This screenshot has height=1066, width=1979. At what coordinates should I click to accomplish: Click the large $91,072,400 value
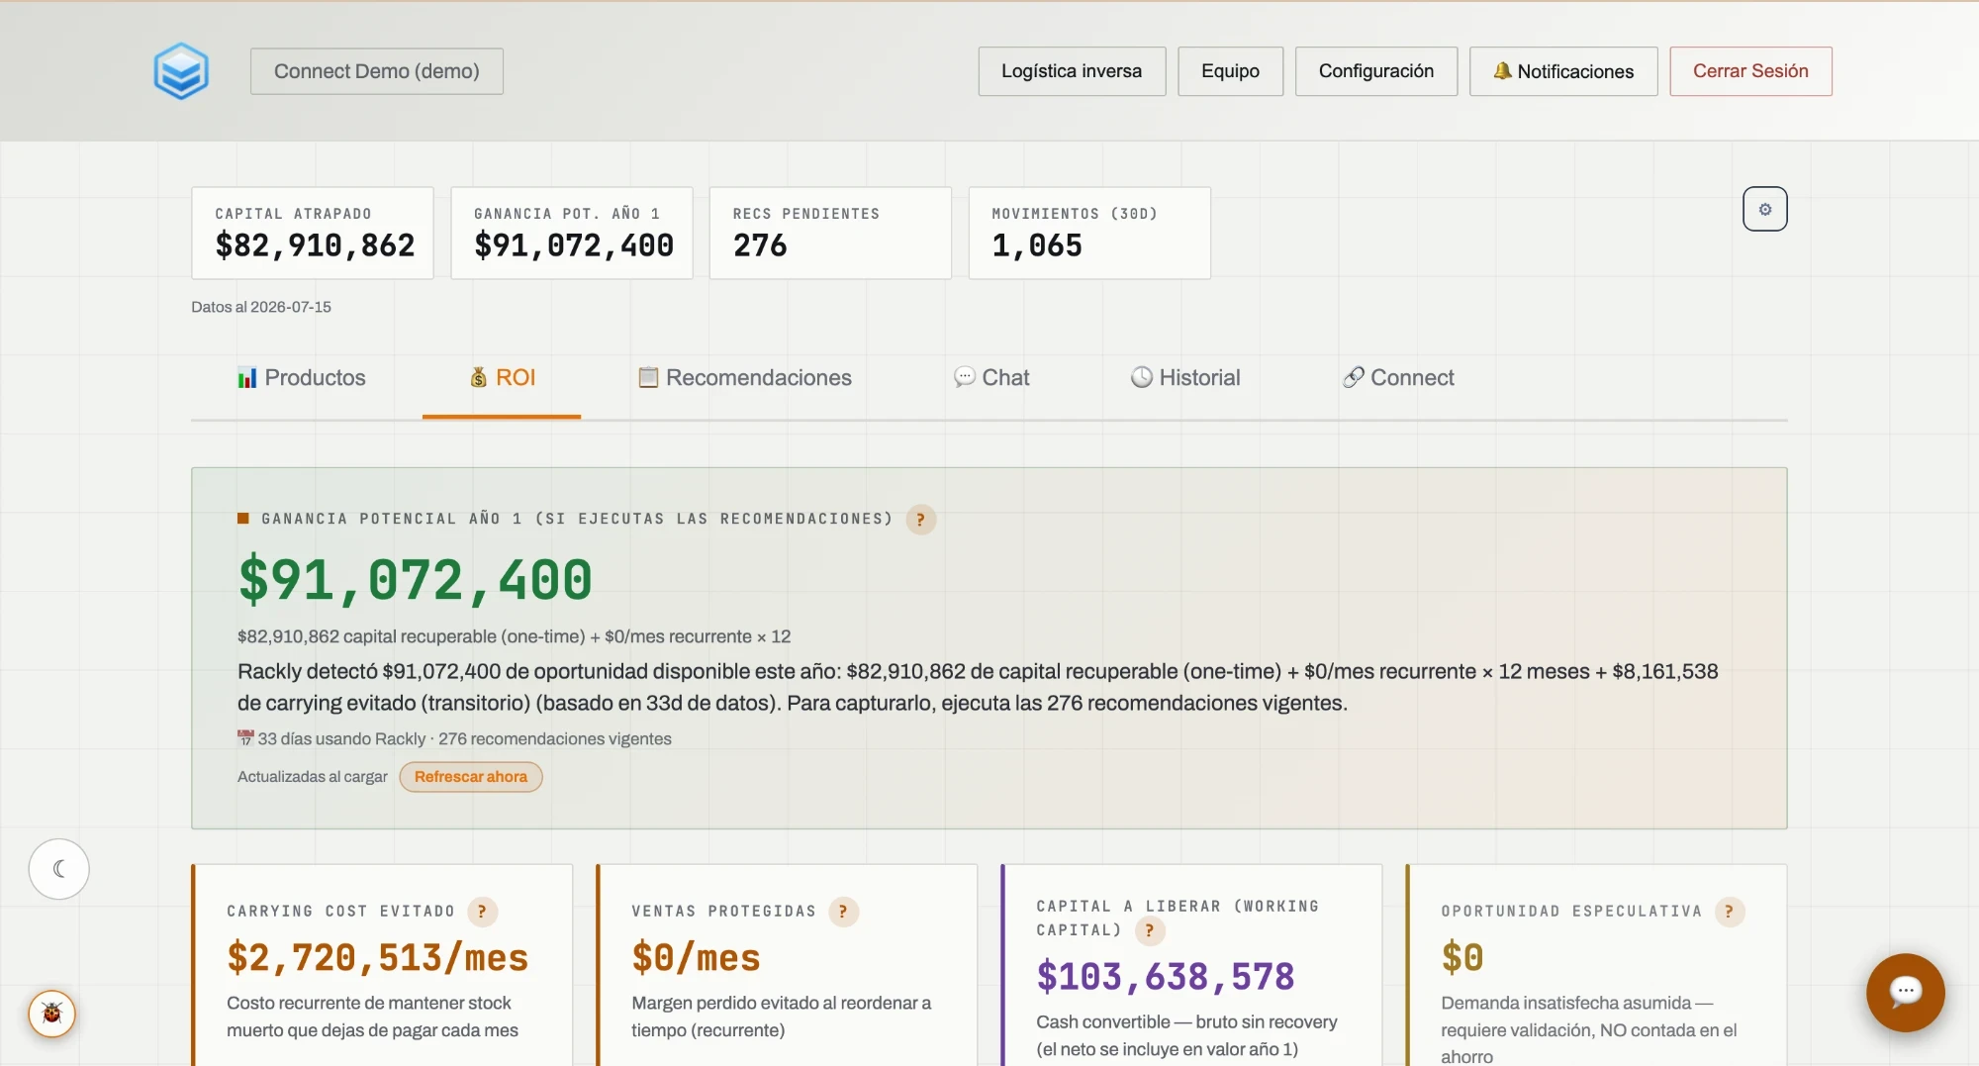415,580
